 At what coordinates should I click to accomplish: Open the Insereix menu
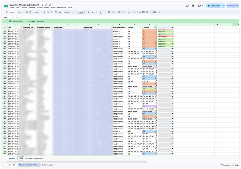coord(32,8)
